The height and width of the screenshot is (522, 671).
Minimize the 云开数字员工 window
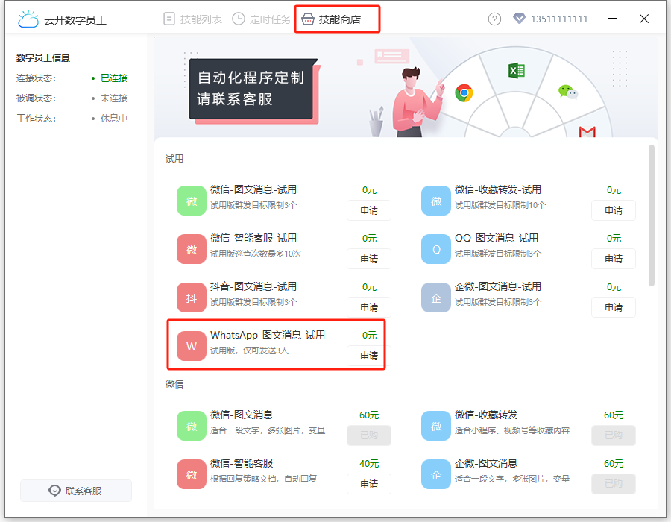(613, 19)
